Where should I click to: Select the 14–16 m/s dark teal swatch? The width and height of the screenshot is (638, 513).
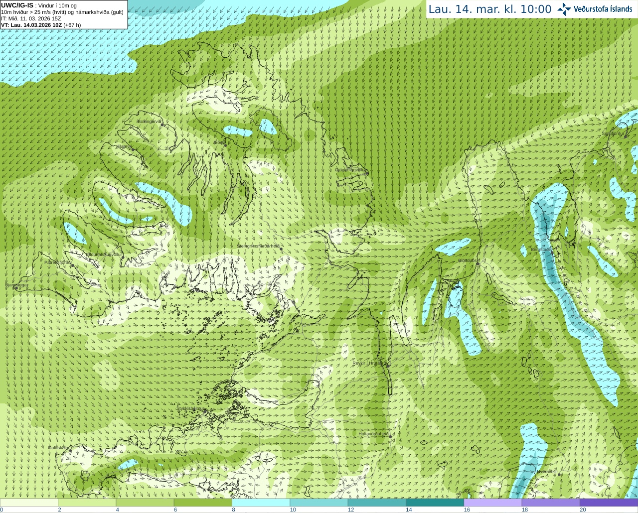pyautogui.click(x=435, y=503)
